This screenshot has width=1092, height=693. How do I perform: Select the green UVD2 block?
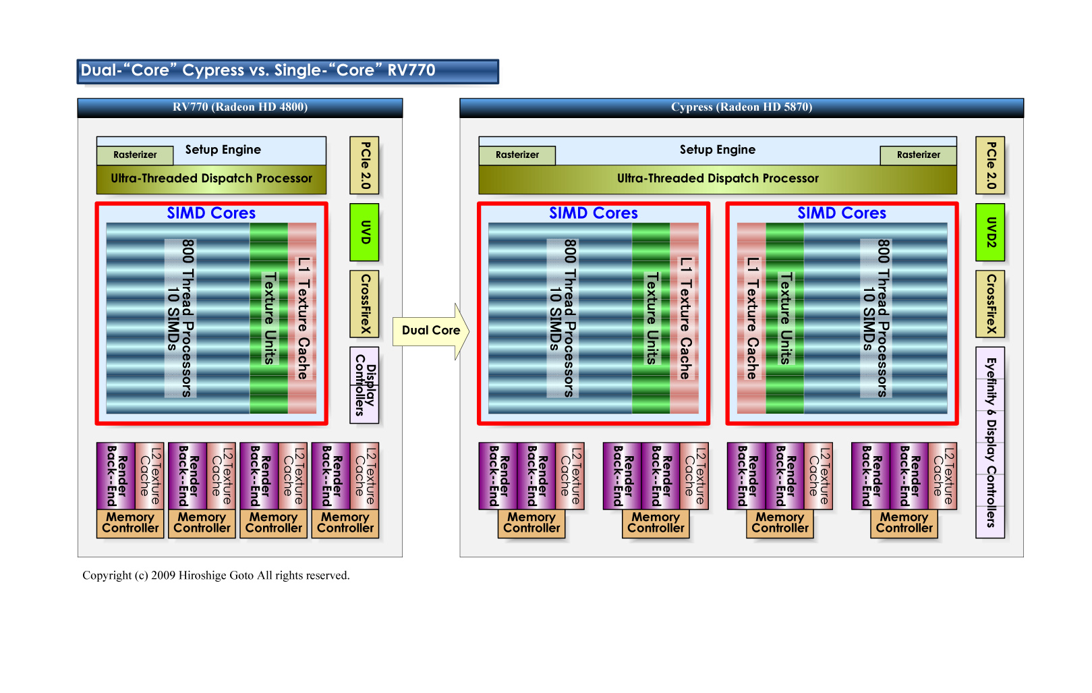coord(989,232)
